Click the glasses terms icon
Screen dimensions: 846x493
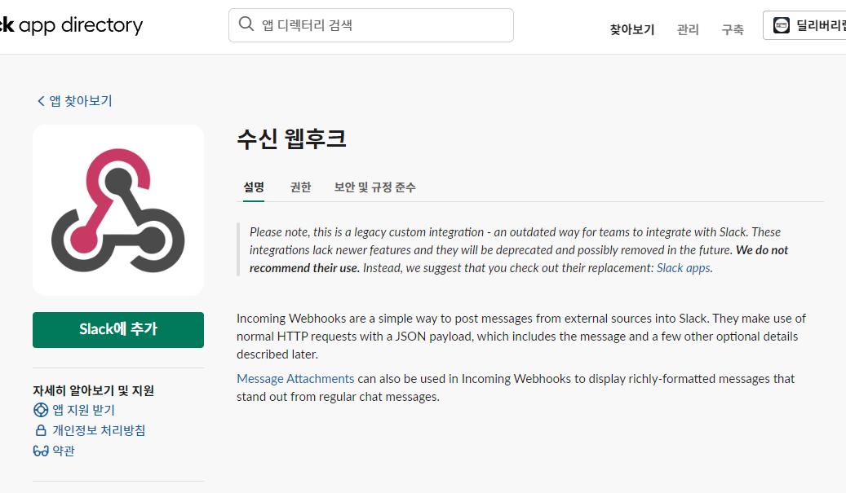pyautogui.click(x=41, y=451)
